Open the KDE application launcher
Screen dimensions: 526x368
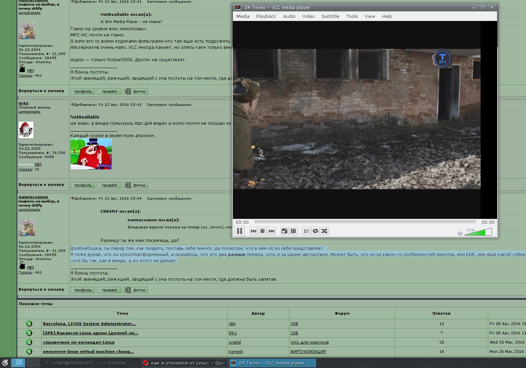pos(5,363)
